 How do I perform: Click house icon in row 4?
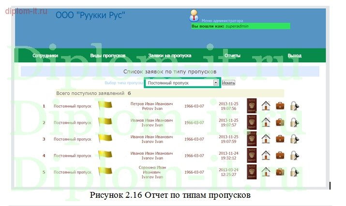click(x=266, y=155)
